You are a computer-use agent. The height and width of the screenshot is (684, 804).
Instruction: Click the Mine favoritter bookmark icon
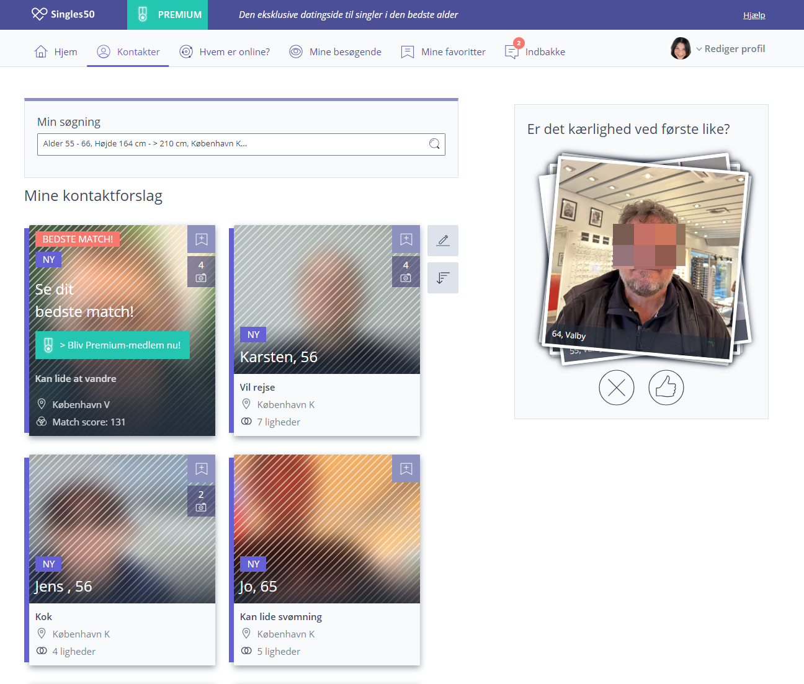(x=408, y=51)
